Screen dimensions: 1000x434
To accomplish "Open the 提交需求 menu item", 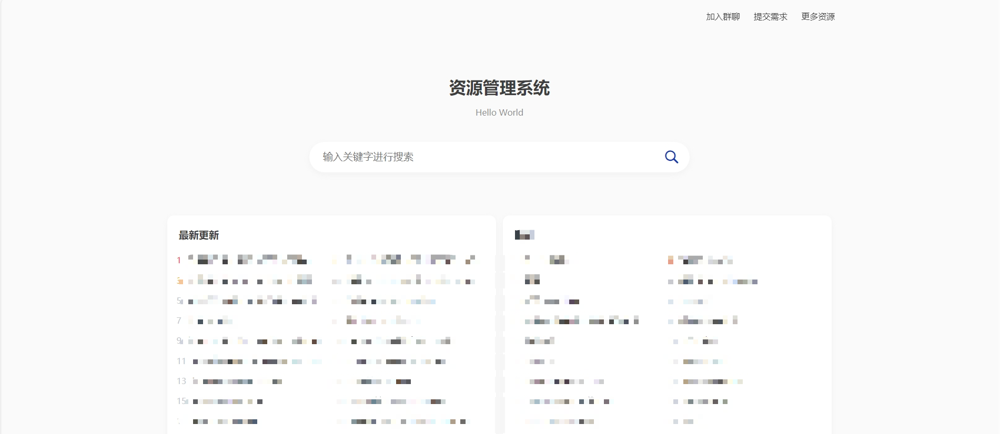I will click(770, 17).
